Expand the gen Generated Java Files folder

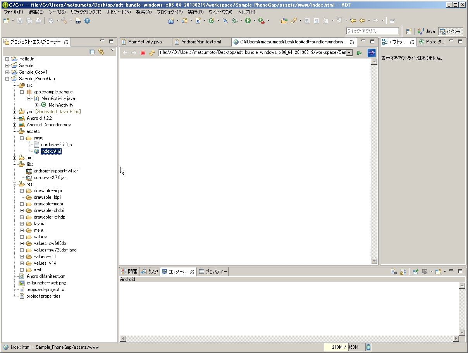coord(14,112)
